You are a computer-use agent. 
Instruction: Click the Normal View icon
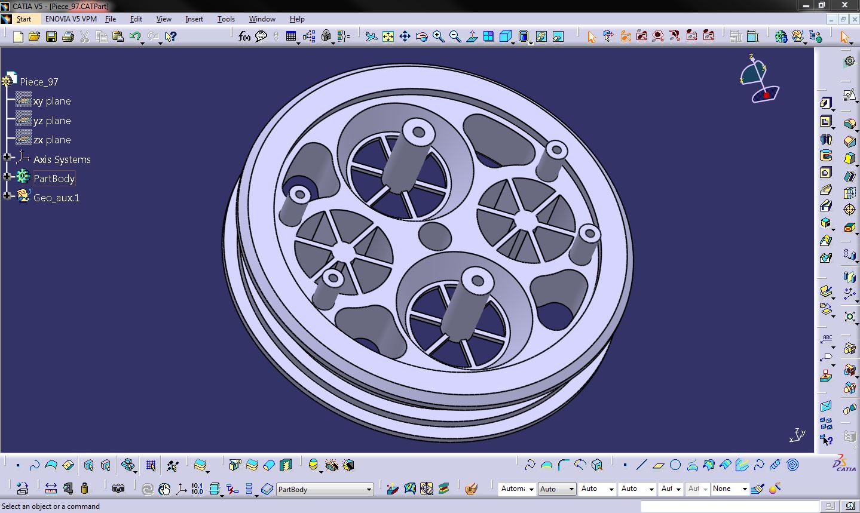click(x=472, y=37)
